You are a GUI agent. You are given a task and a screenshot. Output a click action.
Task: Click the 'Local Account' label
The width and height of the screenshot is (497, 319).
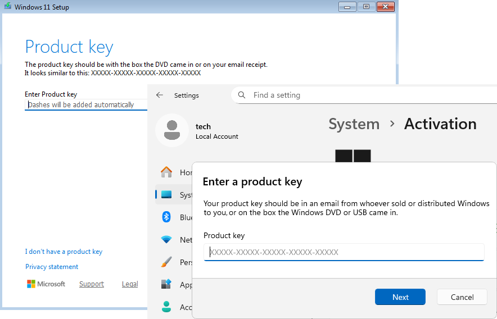click(x=217, y=136)
